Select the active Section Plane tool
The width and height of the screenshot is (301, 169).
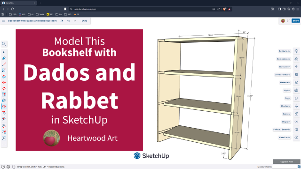pyautogui.click(x=4, y=107)
